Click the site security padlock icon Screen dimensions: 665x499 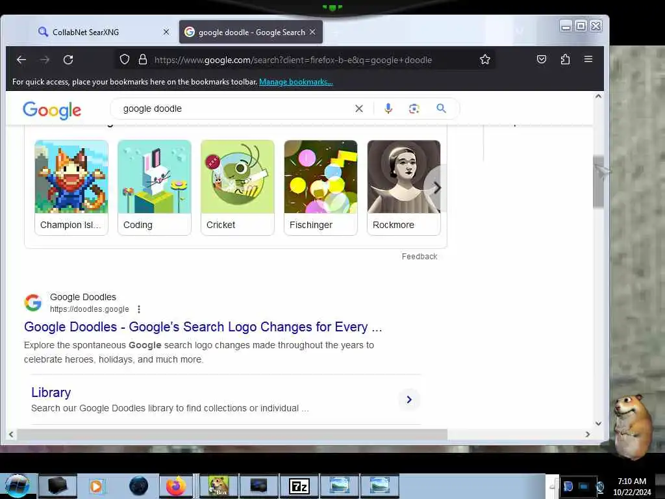point(143,59)
